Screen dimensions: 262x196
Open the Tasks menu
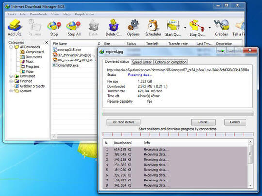click(x=12, y=14)
